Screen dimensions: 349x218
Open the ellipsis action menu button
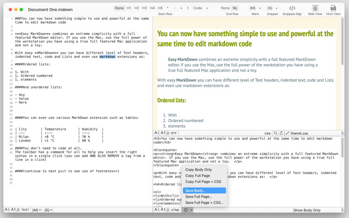point(188,210)
